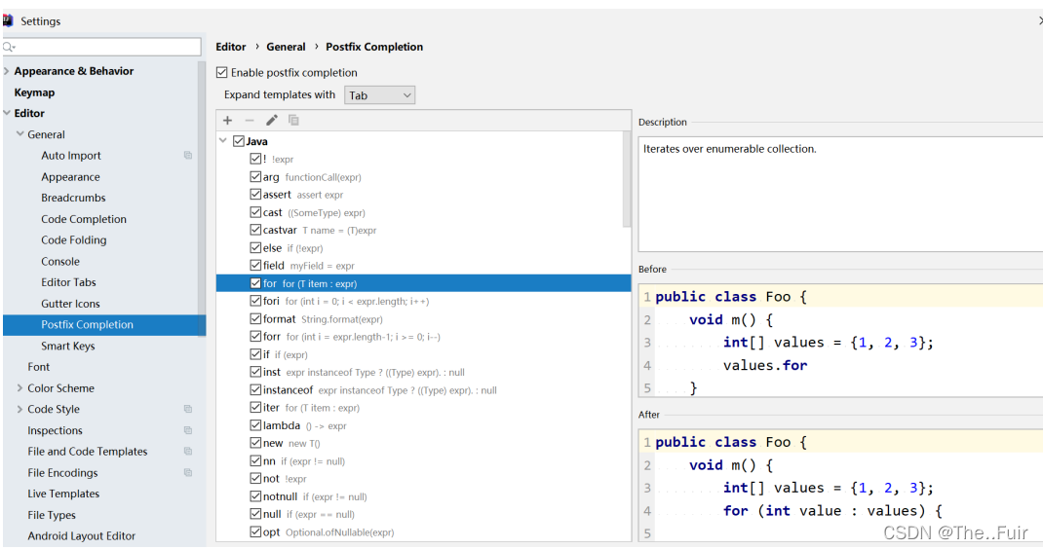Click the add template plus icon
The height and width of the screenshot is (549, 1043).
(x=227, y=121)
